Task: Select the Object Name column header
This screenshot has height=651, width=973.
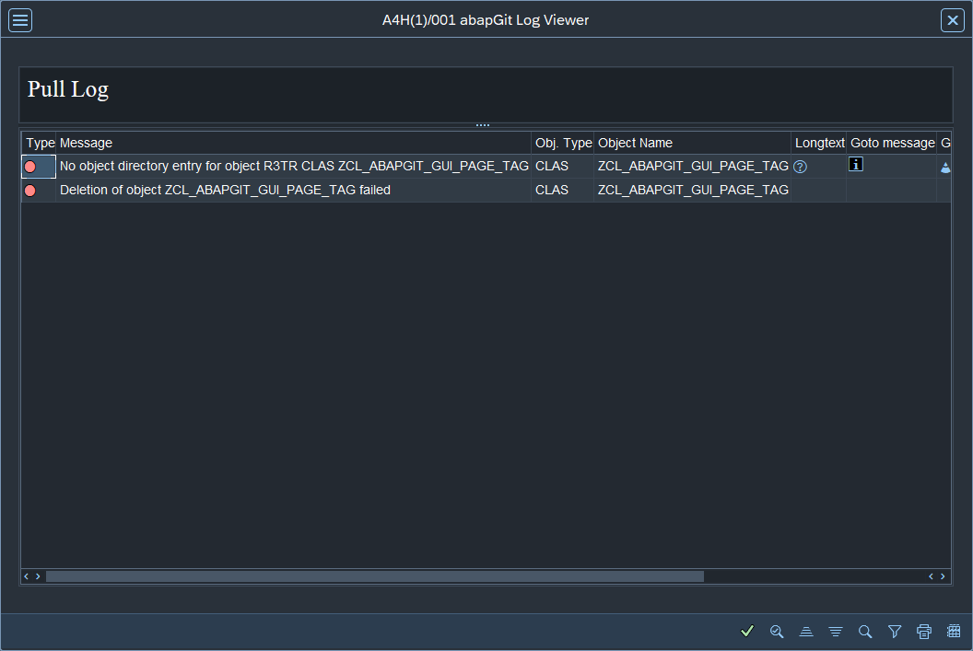Action: pyautogui.click(x=693, y=144)
